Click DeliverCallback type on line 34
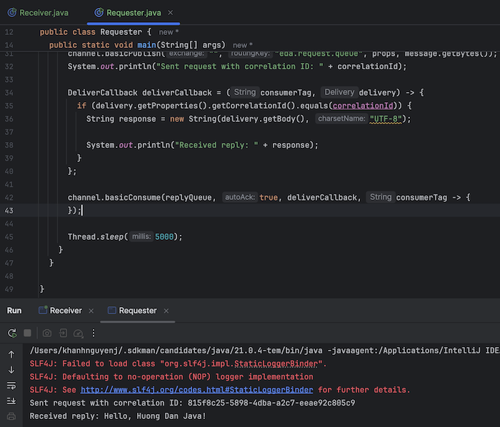This screenshot has height=427, width=500. (x=102, y=93)
